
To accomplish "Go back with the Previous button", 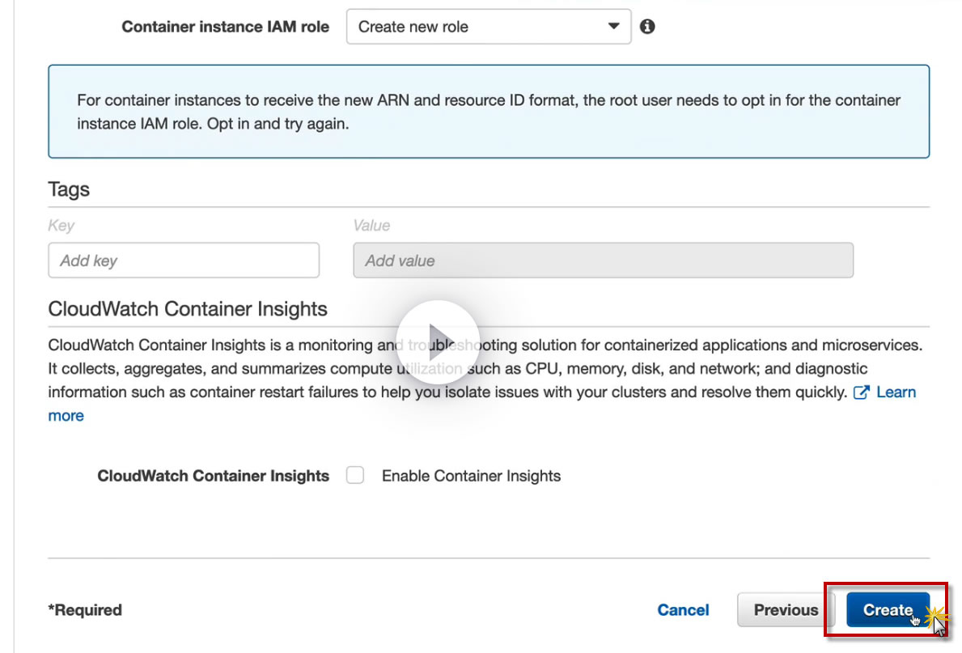I will pyautogui.click(x=786, y=610).
